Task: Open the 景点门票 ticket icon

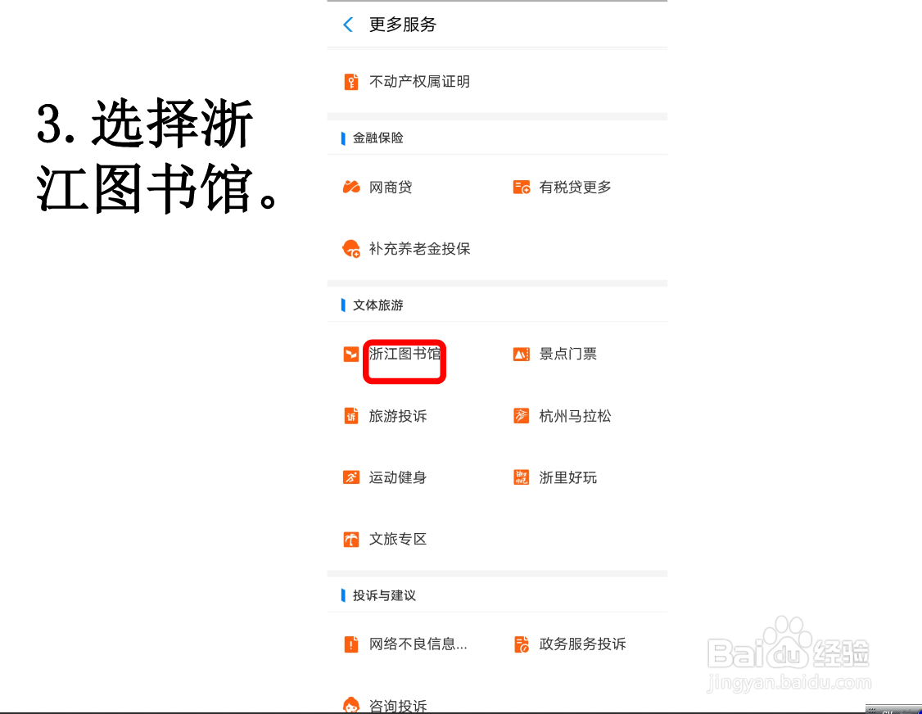Action: tap(522, 354)
